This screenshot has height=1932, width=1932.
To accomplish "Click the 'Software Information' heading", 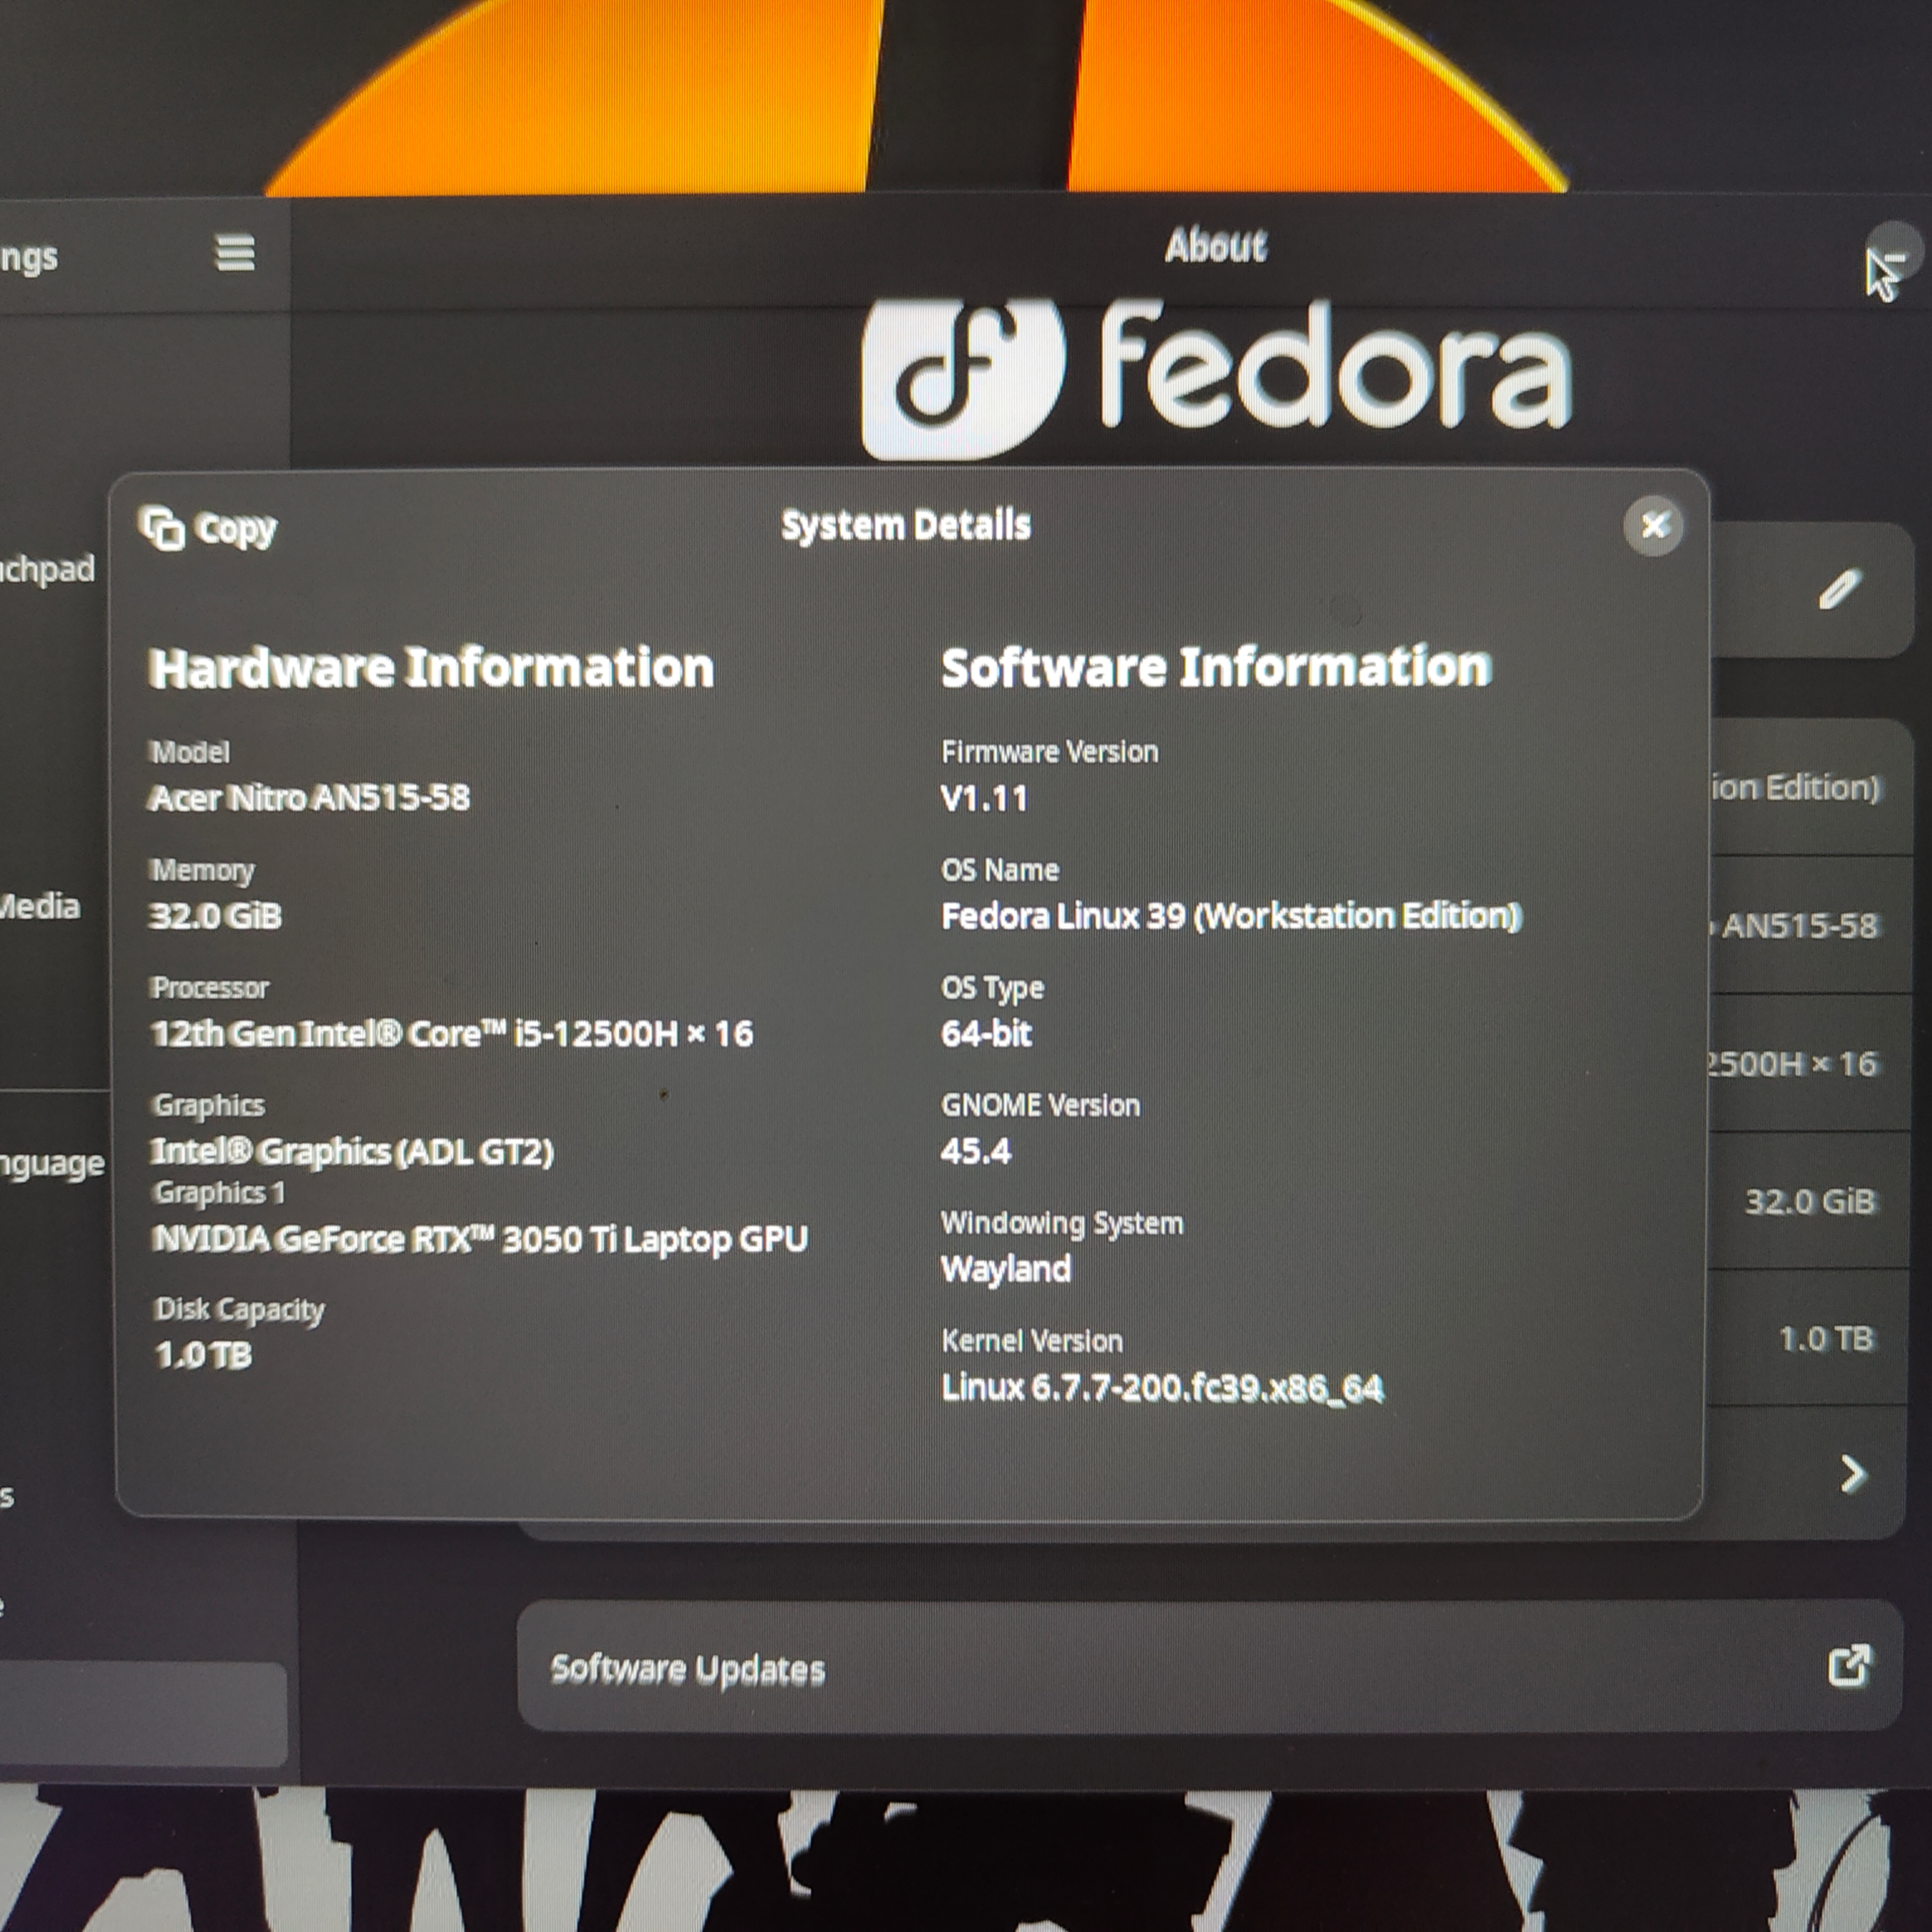I will 1216,667.
